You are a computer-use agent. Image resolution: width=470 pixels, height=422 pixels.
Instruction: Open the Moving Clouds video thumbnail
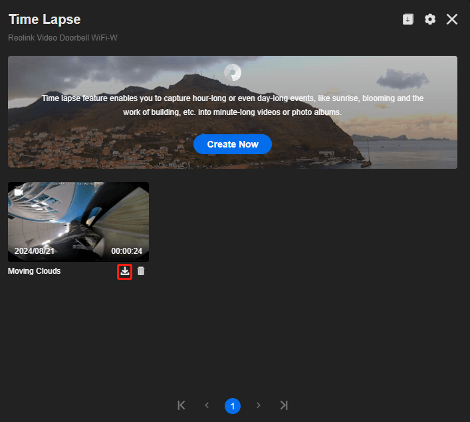78,222
